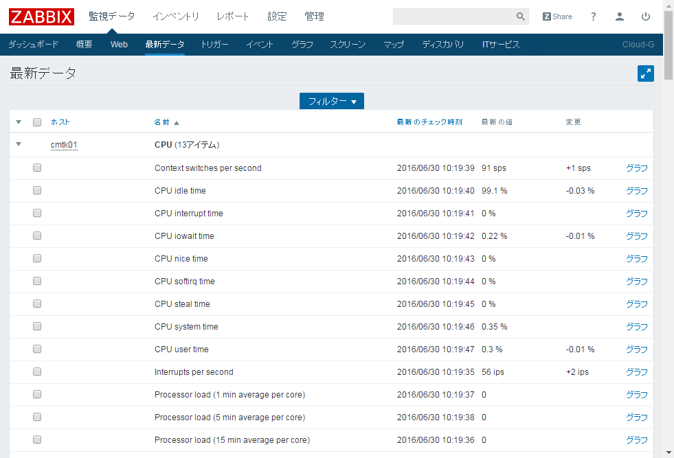674x458 pixels.
Task: Collapse the CPU item group for cmtk01
Action: tap(19, 145)
